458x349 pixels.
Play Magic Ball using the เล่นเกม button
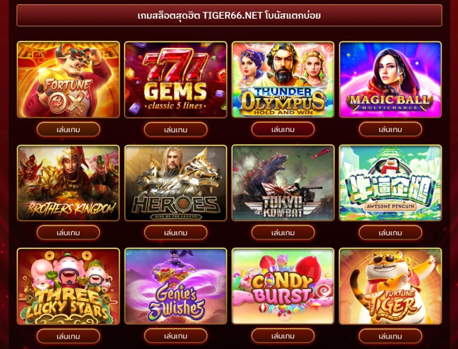[x=390, y=129]
